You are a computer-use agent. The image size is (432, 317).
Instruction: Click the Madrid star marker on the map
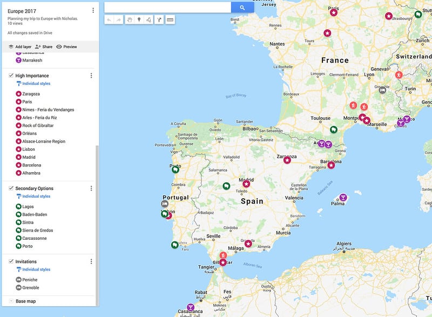[x=246, y=184]
